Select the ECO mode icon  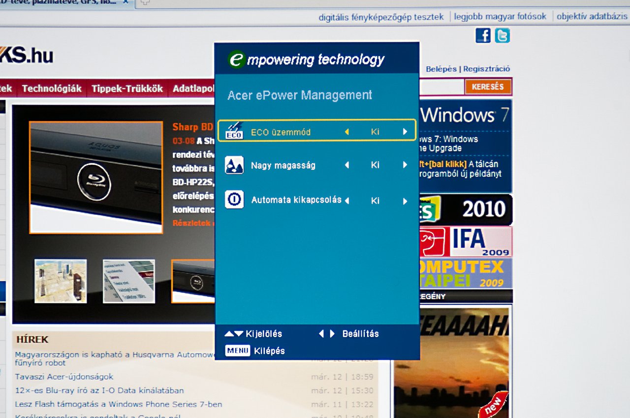(234, 131)
